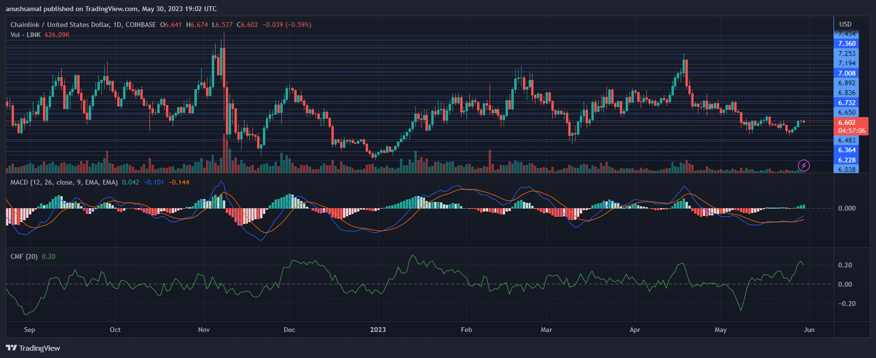
Task: Click the 6.364 price level label
Action: coord(847,150)
